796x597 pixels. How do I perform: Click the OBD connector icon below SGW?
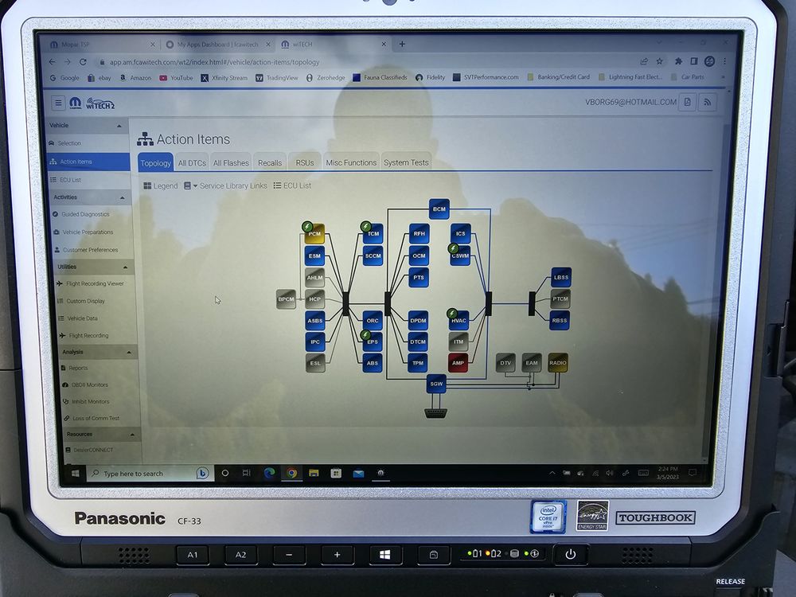(436, 413)
